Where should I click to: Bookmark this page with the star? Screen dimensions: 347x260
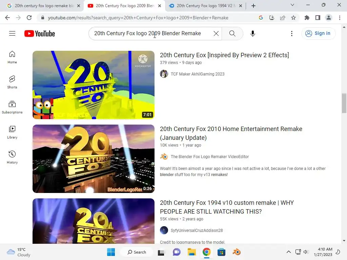(293, 18)
